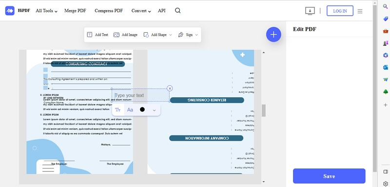Expand the text format options chevron
The image size is (390, 187).
pos(154,110)
